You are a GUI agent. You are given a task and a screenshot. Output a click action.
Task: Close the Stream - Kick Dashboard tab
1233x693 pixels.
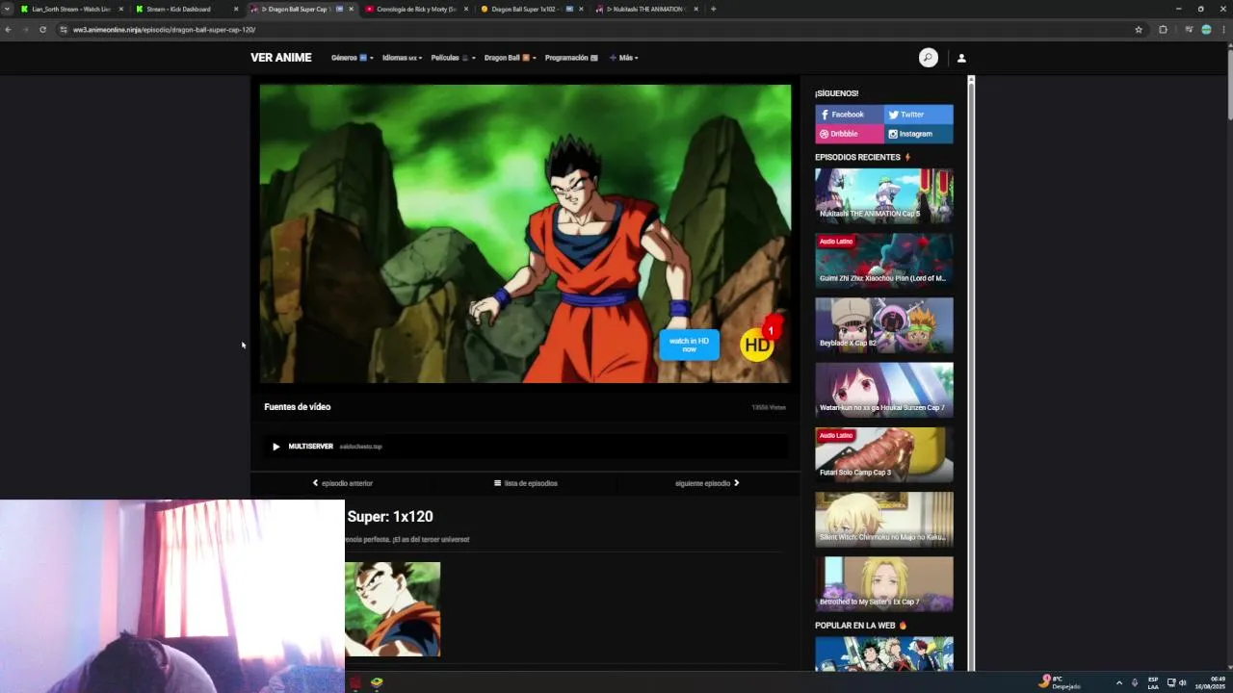coord(236,9)
